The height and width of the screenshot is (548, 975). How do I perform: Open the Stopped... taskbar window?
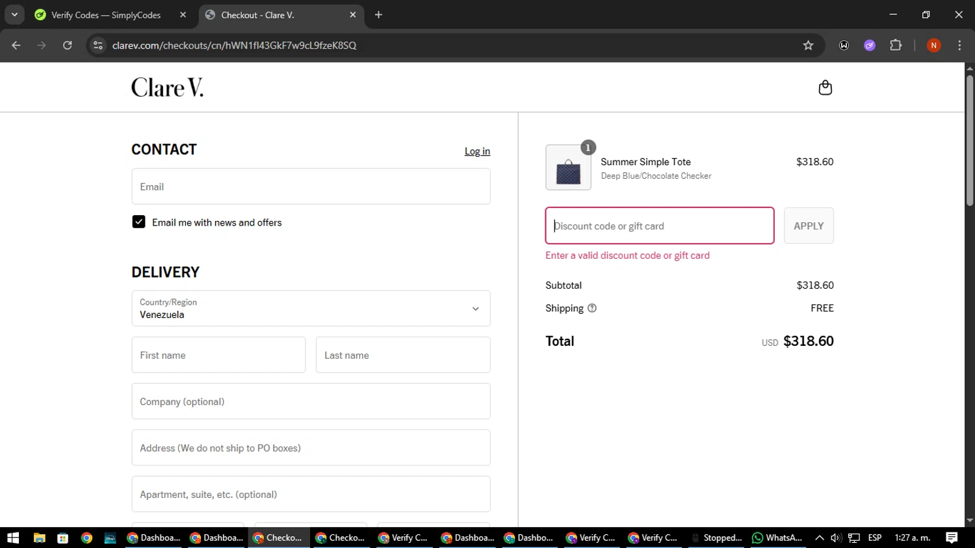tap(716, 538)
